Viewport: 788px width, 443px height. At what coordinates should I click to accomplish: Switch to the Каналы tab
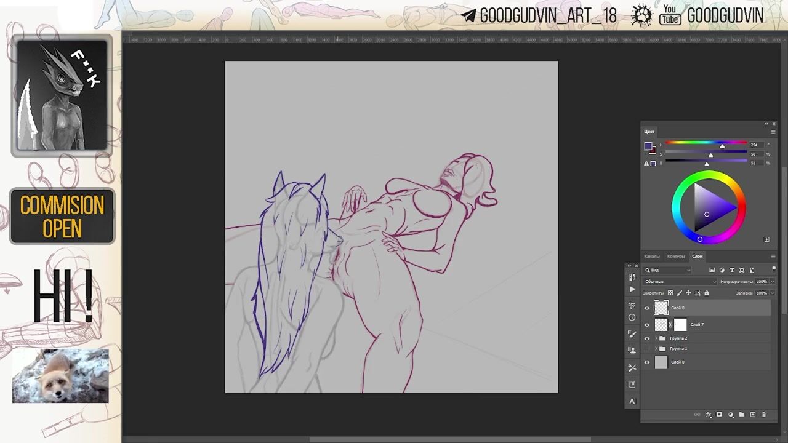pyautogui.click(x=651, y=256)
